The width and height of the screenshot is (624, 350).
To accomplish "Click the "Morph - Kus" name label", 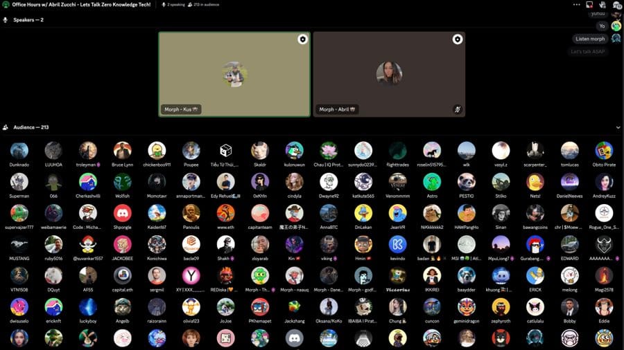I will click(x=180, y=109).
